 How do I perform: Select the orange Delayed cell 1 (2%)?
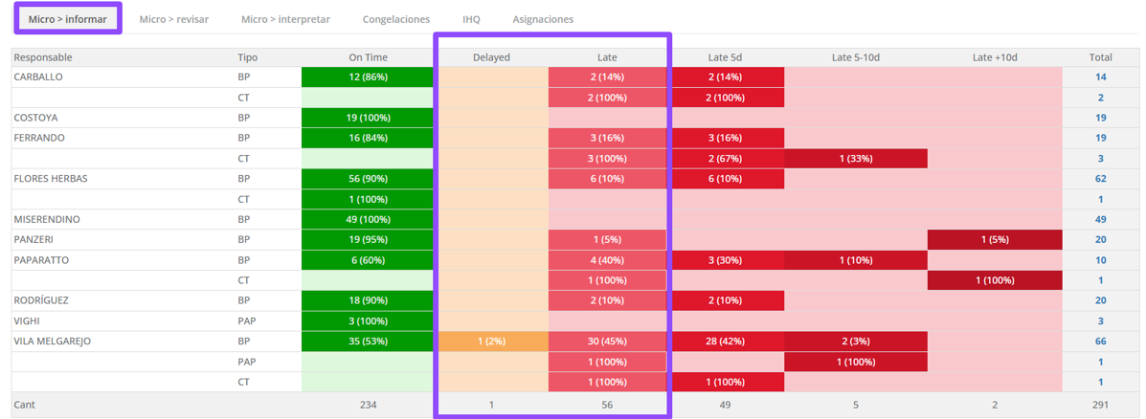coord(491,341)
